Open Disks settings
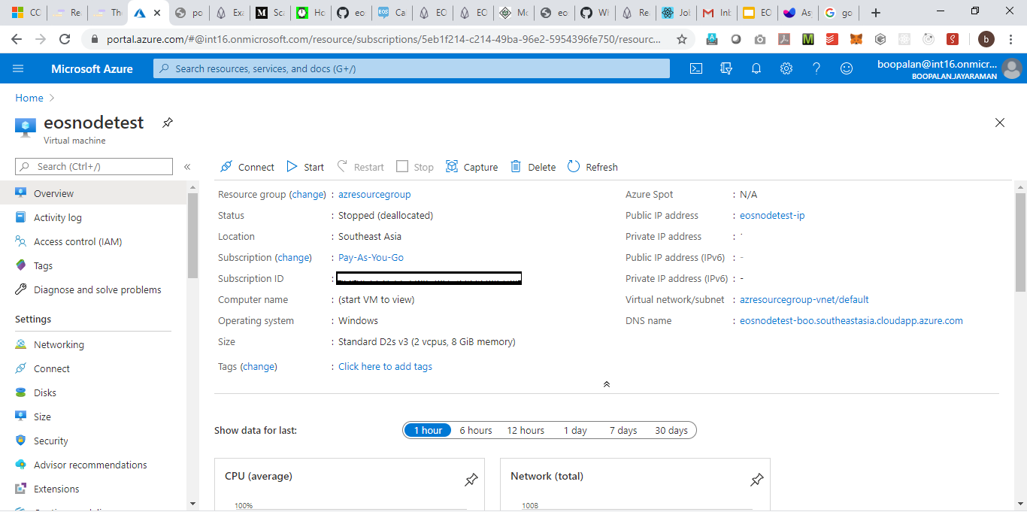The width and height of the screenshot is (1027, 515). (x=93, y=392)
